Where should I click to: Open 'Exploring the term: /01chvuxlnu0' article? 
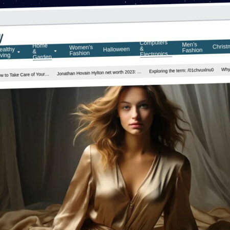tap(181, 71)
